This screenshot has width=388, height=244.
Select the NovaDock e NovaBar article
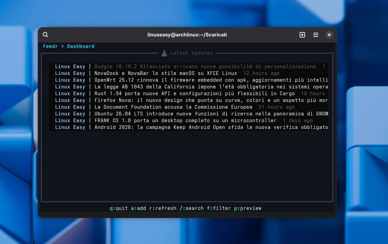(x=165, y=73)
